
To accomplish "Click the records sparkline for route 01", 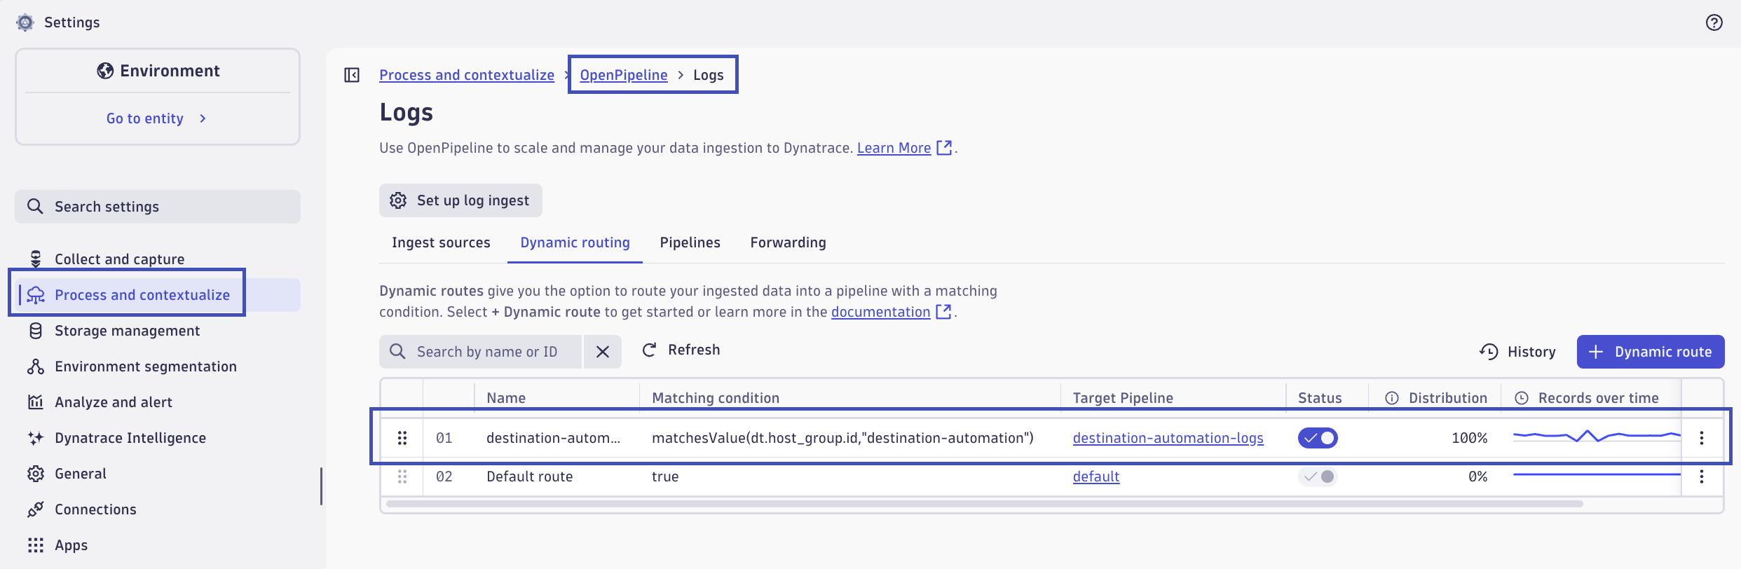I will click(x=1597, y=436).
